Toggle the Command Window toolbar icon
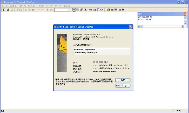Screen dimensions: 189x113 point(74,10)
